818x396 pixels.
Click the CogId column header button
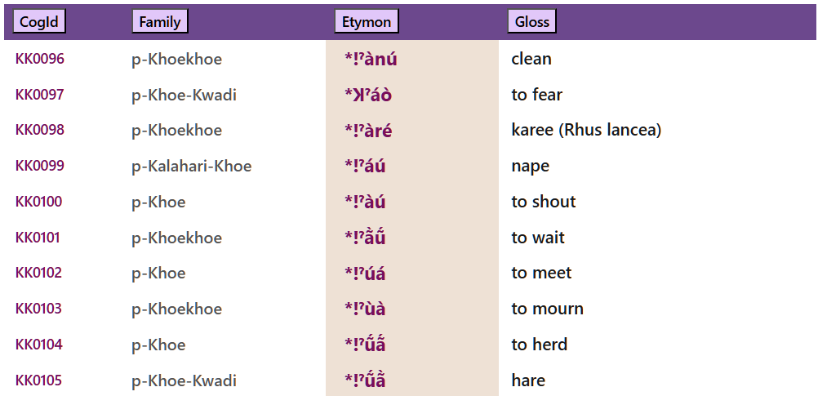[x=39, y=22]
